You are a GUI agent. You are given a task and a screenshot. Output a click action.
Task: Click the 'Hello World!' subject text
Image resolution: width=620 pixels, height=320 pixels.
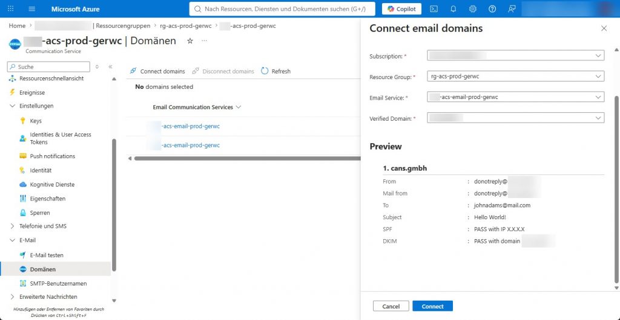(490, 217)
